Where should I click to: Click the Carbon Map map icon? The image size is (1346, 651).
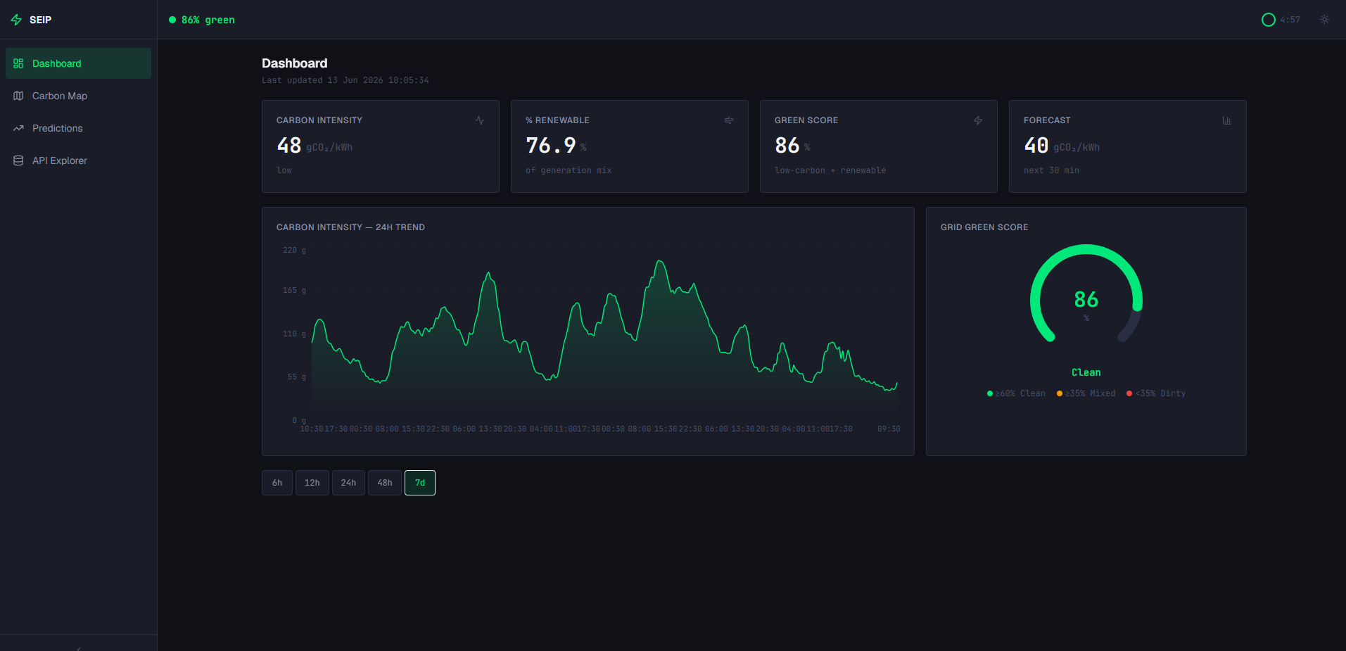(18, 96)
